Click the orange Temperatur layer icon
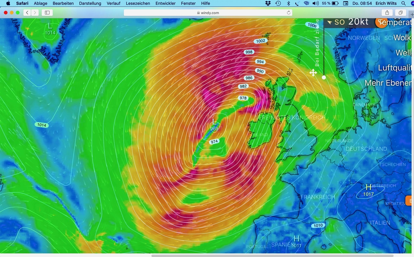Screen dimensions: 414x257 coord(381,22)
